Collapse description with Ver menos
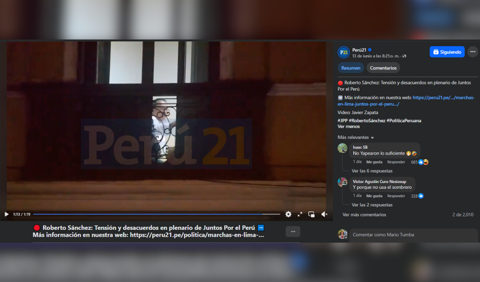Viewport: 480px width, 282px height. pyautogui.click(x=349, y=127)
